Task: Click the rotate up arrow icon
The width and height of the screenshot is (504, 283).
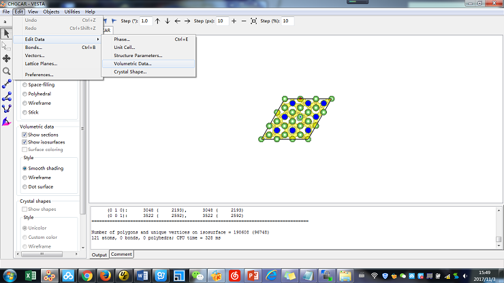Action: coord(157,21)
